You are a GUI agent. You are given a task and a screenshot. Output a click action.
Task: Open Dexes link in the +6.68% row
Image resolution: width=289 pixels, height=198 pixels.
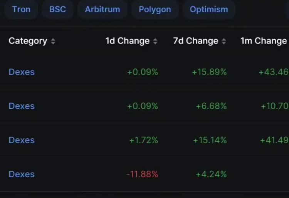coord(22,106)
